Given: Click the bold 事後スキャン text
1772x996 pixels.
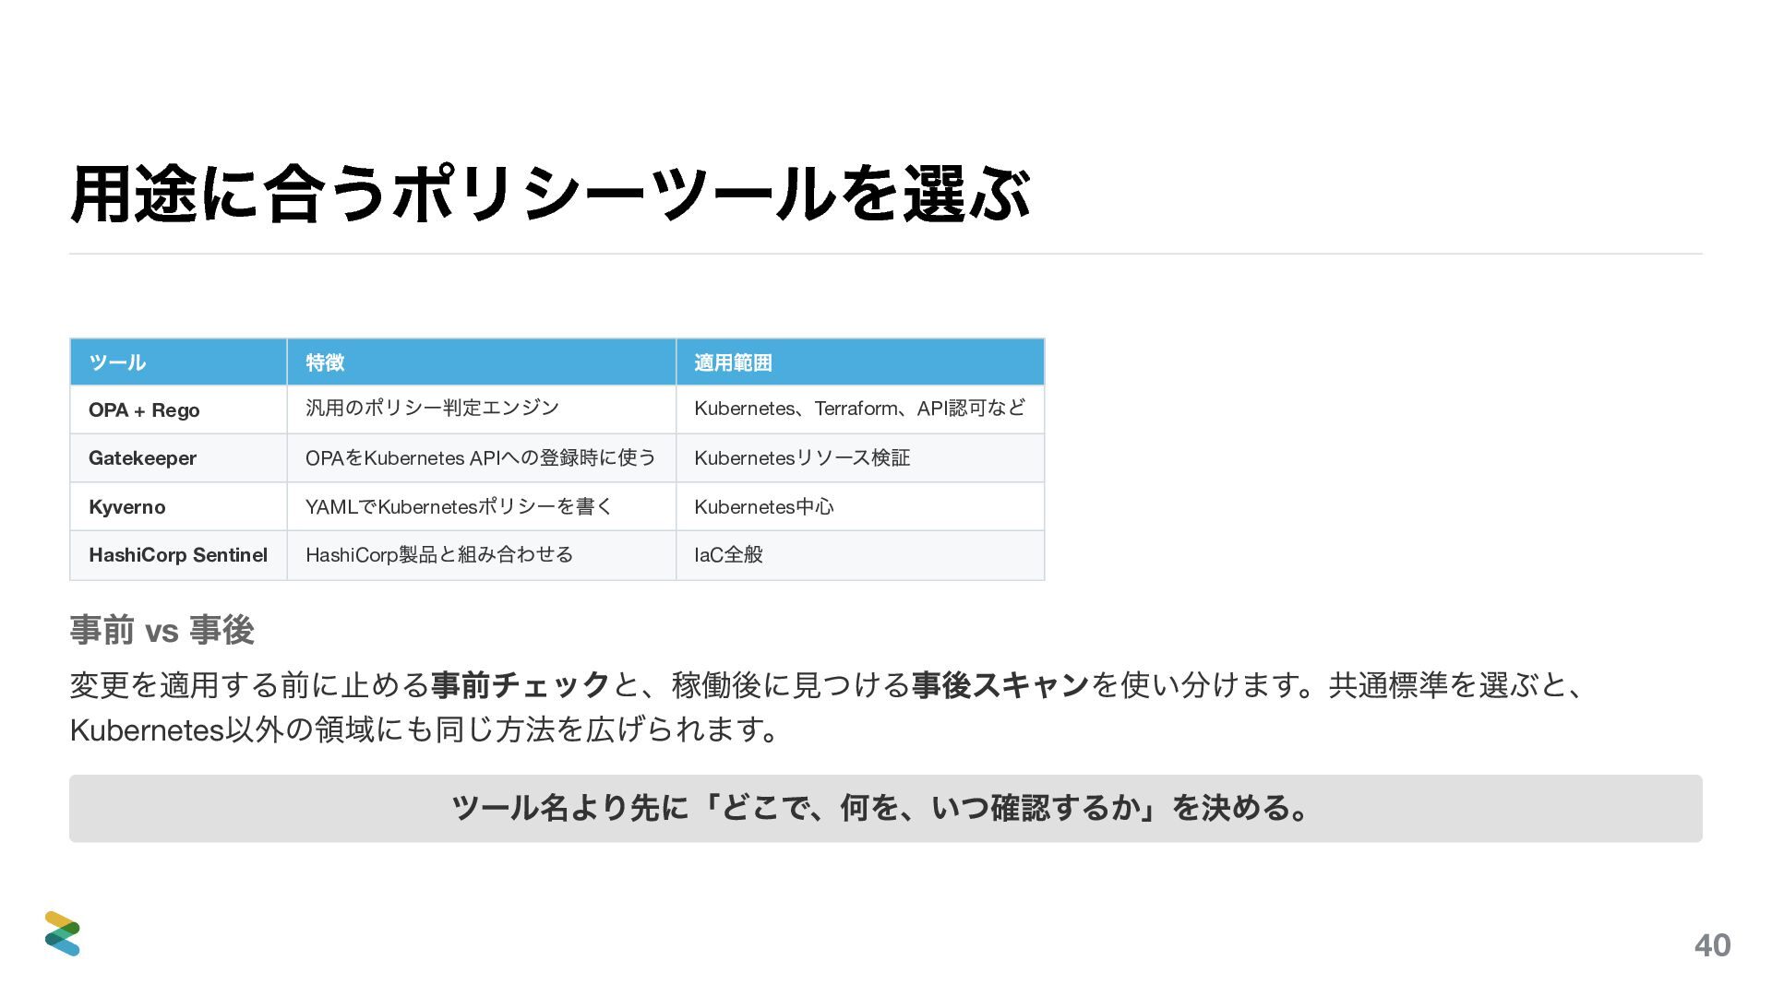Looking at the screenshot, I should tap(1000, 685).
